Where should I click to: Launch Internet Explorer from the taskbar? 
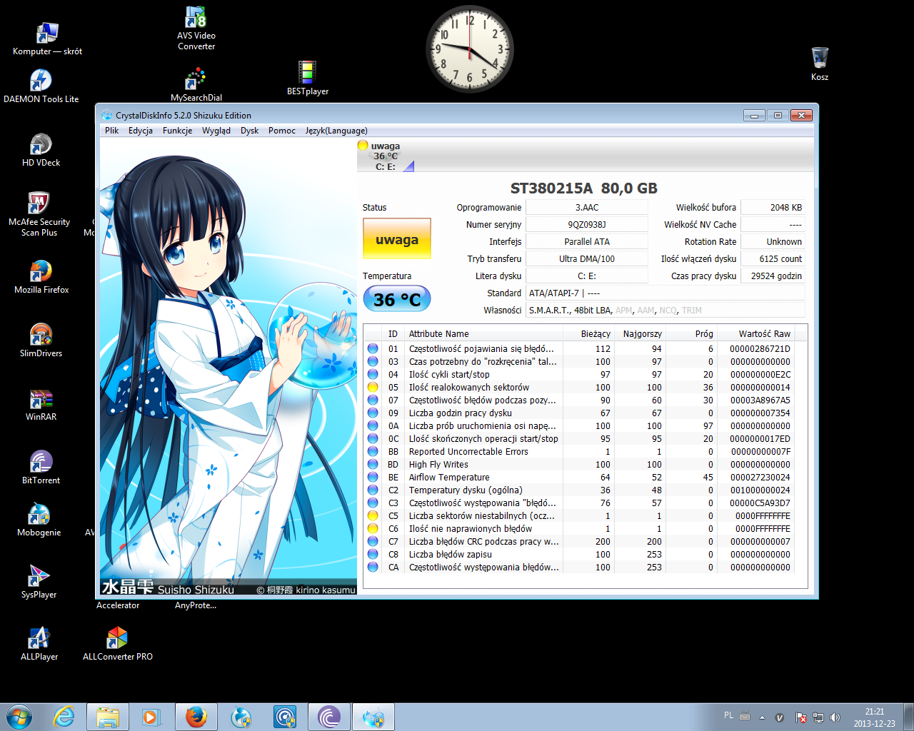click(64, 717)
